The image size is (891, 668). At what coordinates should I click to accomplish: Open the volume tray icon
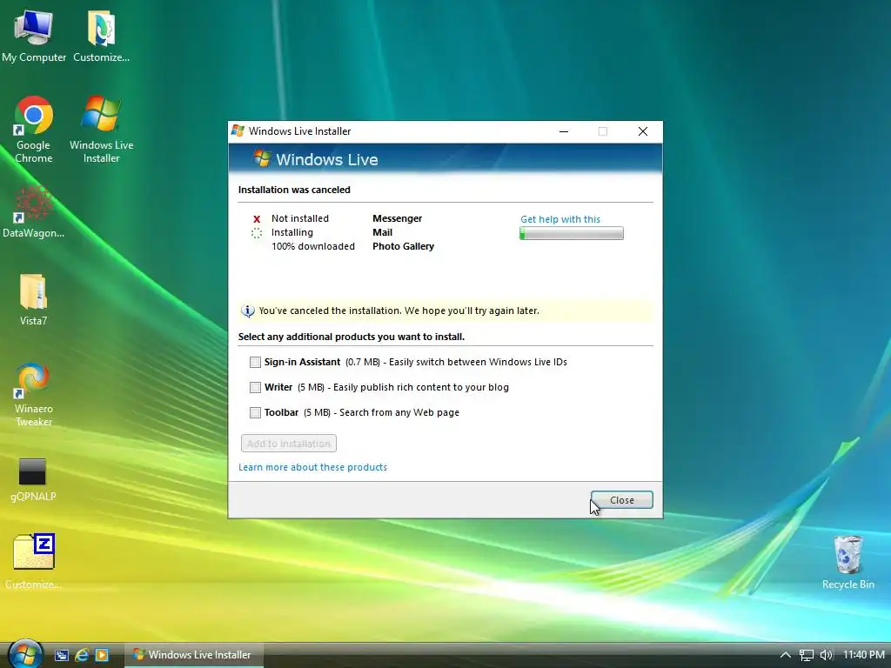(827, 655)
